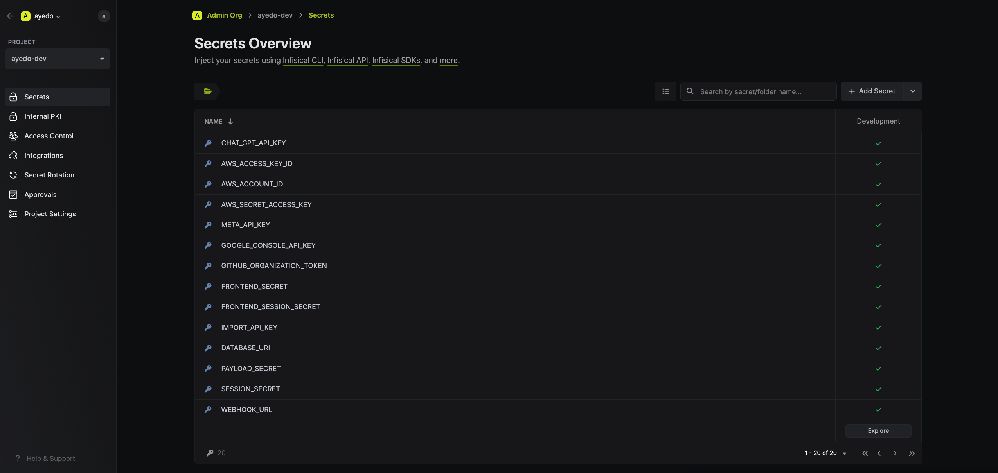
Task: Open Secrets in the sidebar
Action: tap(58, 97)
